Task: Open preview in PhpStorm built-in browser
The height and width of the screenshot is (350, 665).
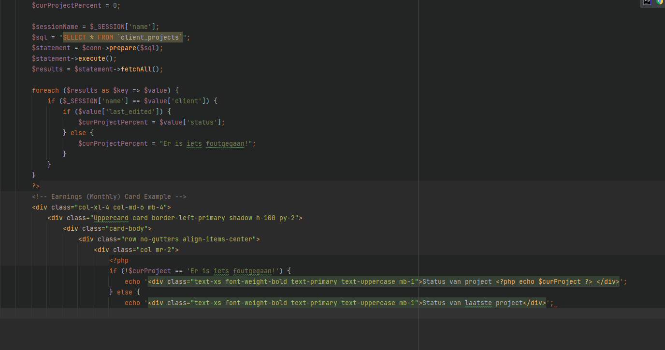Action: [x=648, y=2]
